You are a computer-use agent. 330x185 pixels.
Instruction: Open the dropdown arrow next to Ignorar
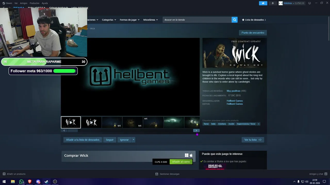133,140
